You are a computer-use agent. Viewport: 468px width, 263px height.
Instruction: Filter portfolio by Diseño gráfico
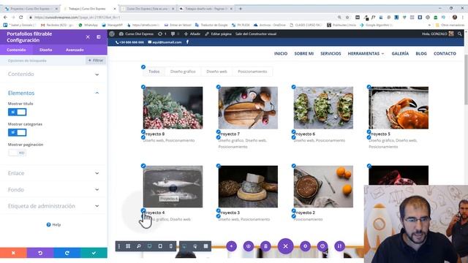point(183,72)
